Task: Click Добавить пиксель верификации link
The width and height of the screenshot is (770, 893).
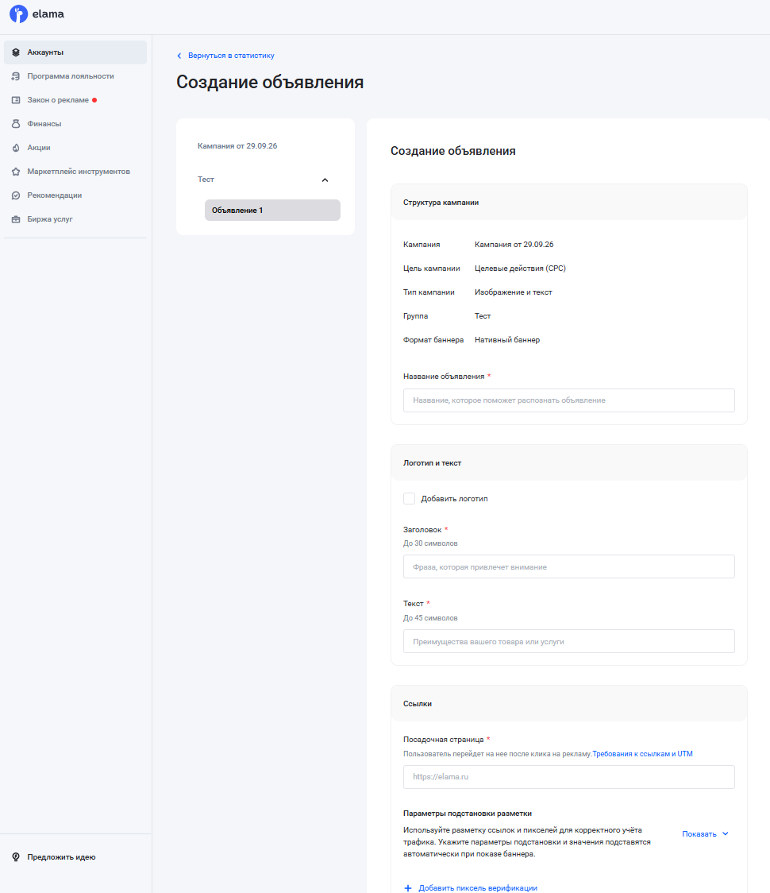Action: 478,888
